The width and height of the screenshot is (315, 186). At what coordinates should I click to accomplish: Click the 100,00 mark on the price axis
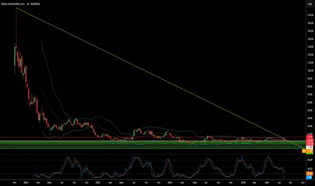(x=309, y=71)
